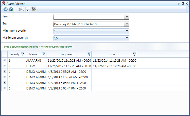Open the Severity column filter
The height and width of the screenshot is (116, 190).
pos(23,54)
